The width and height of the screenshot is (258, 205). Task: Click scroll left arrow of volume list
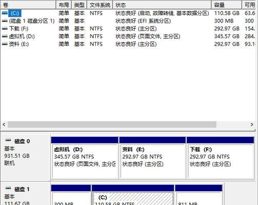click(4, 125)
